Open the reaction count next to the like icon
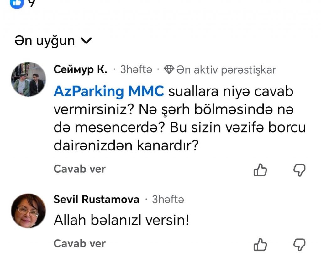 [x=30, y=3]
